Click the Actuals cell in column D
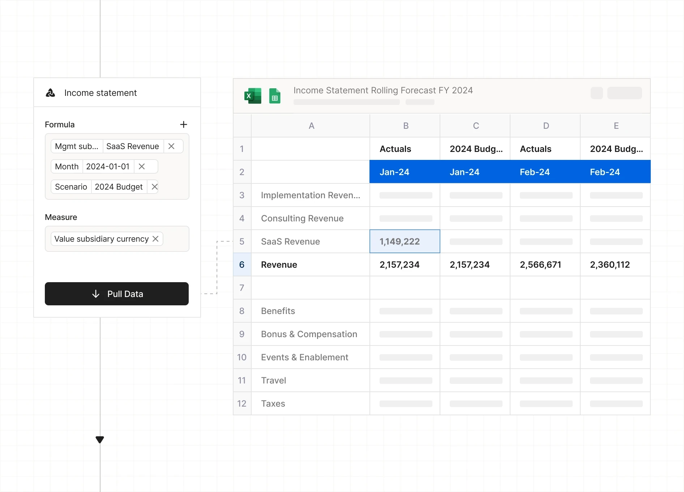 (x=545, y=149)
